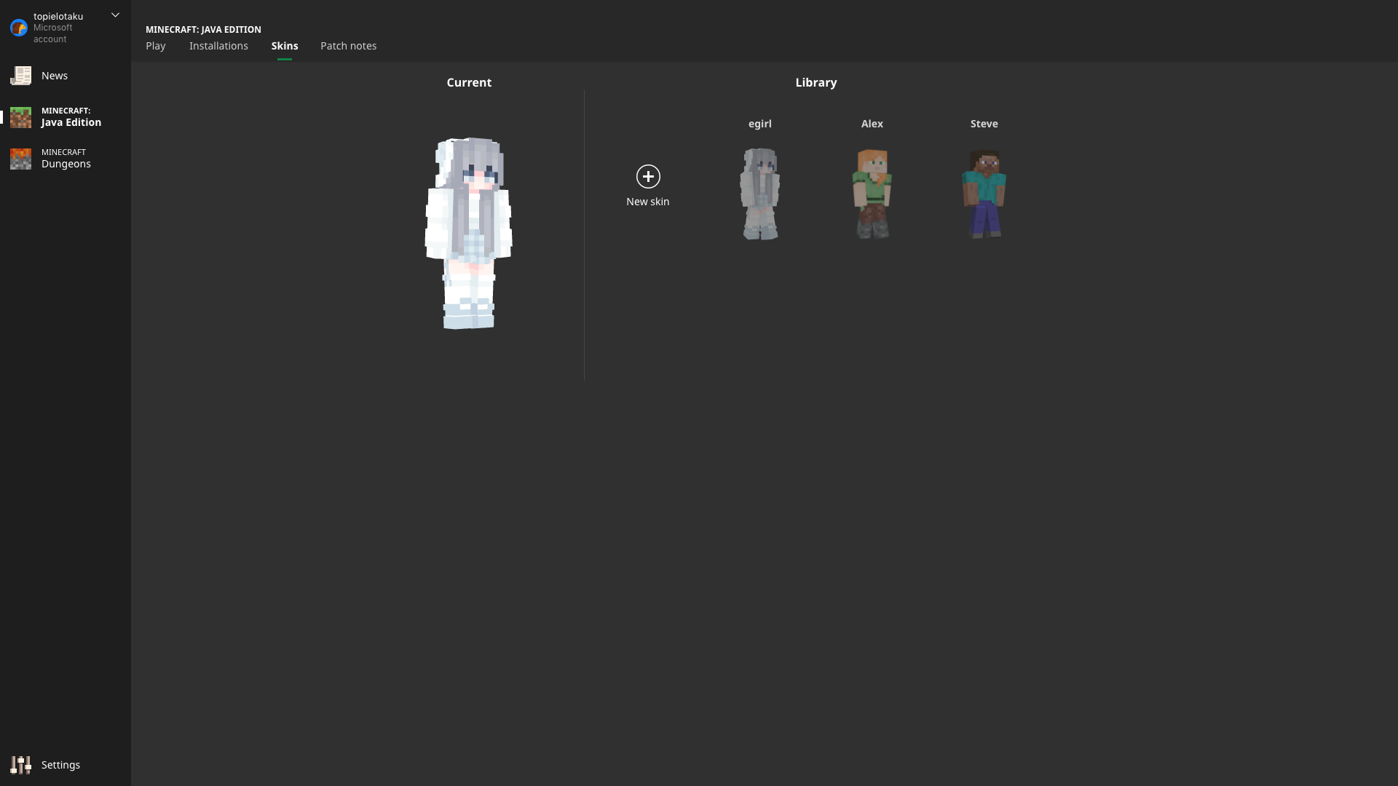
Task: Click the News newspaper icon in the sidebar
Action: point(20,76)
